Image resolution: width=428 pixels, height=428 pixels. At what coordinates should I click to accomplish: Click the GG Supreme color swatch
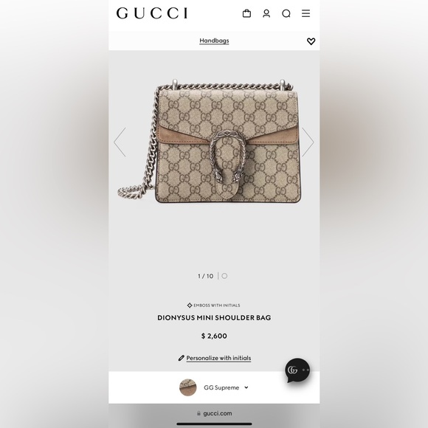coord(187,387)
